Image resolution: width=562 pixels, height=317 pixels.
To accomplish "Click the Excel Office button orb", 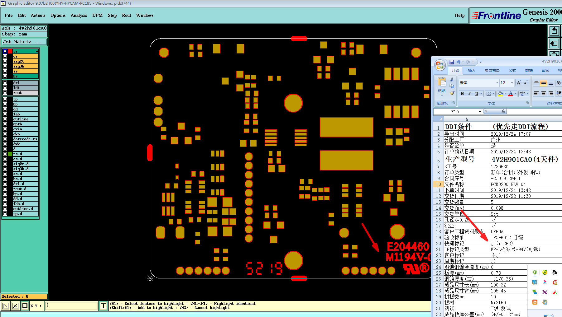I will 440,65.
